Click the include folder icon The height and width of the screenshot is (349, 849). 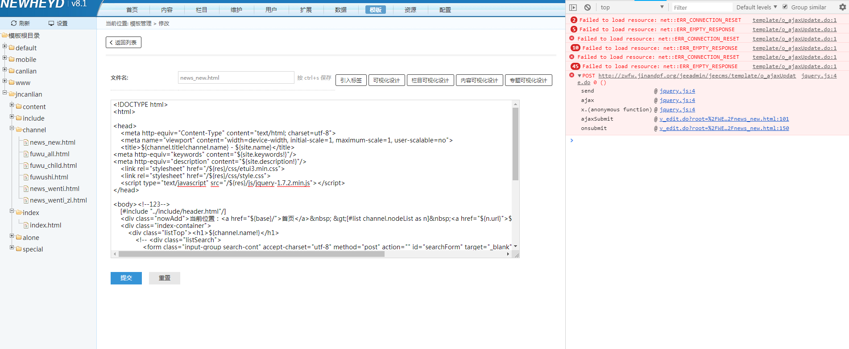(19, 118)
